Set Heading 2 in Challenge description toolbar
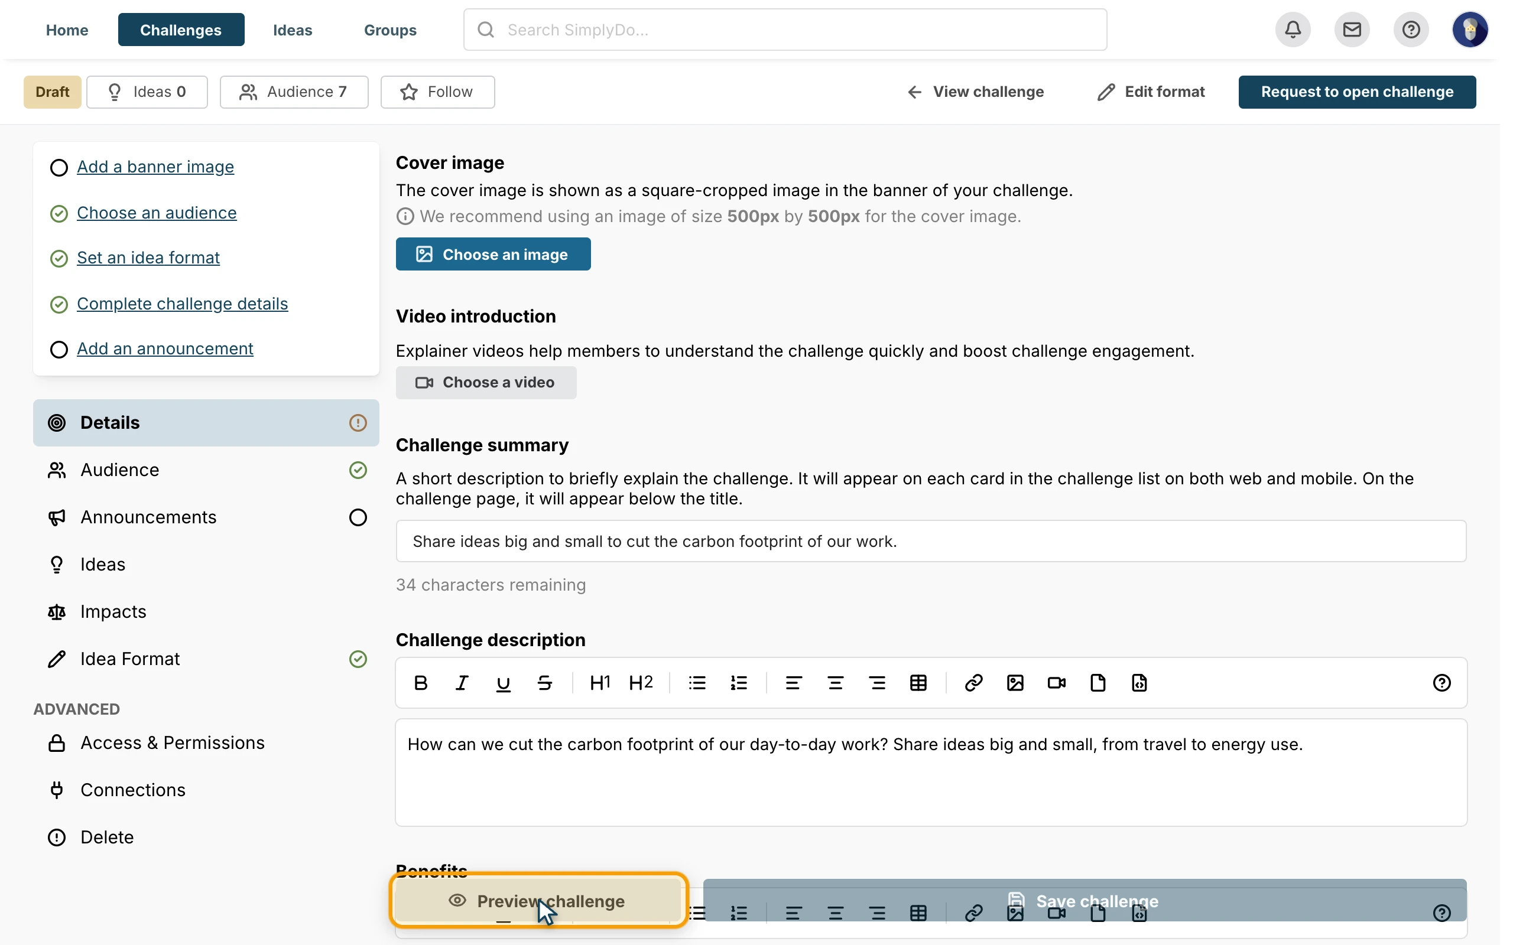 [641, 683]
